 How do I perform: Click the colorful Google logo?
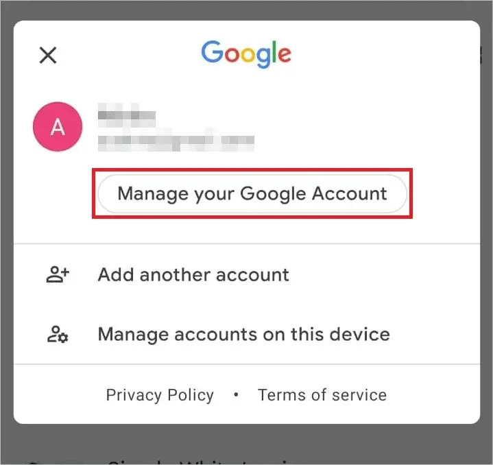pos(246,54)
